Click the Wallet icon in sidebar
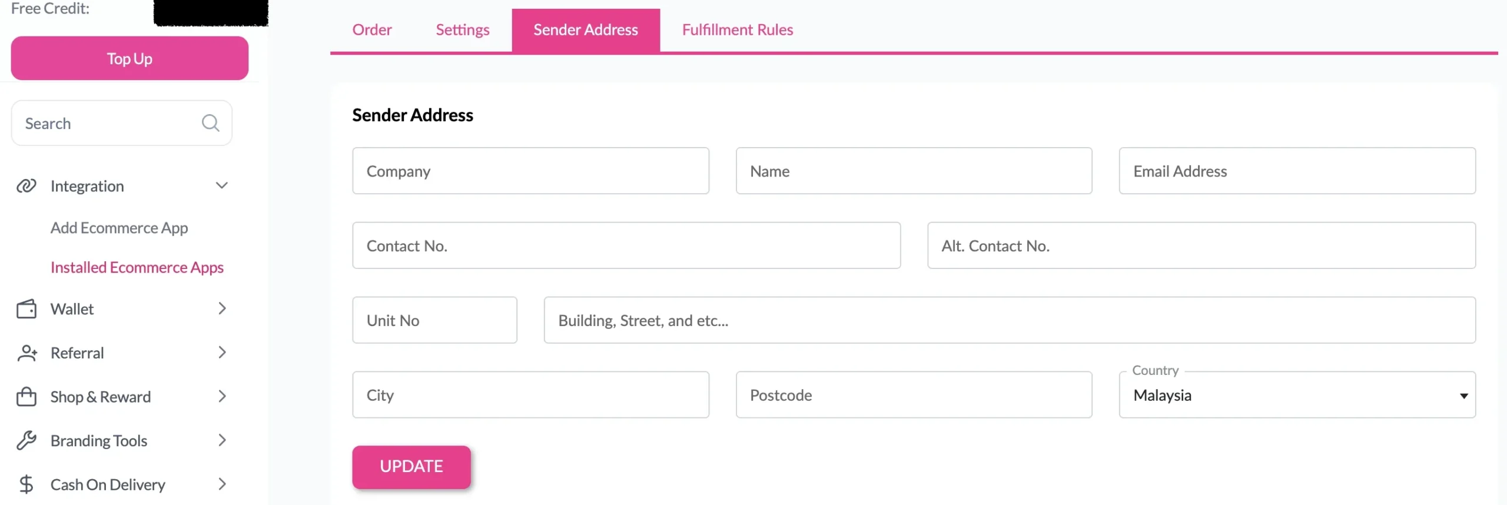Image resolution: width=1507 pixels, height=505 pixels. pos(26,309)
